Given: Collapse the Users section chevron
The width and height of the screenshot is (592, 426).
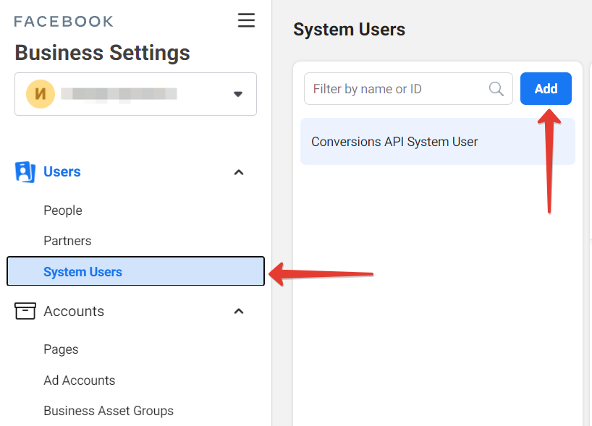Looking at the screenshot, I should 239,172.
